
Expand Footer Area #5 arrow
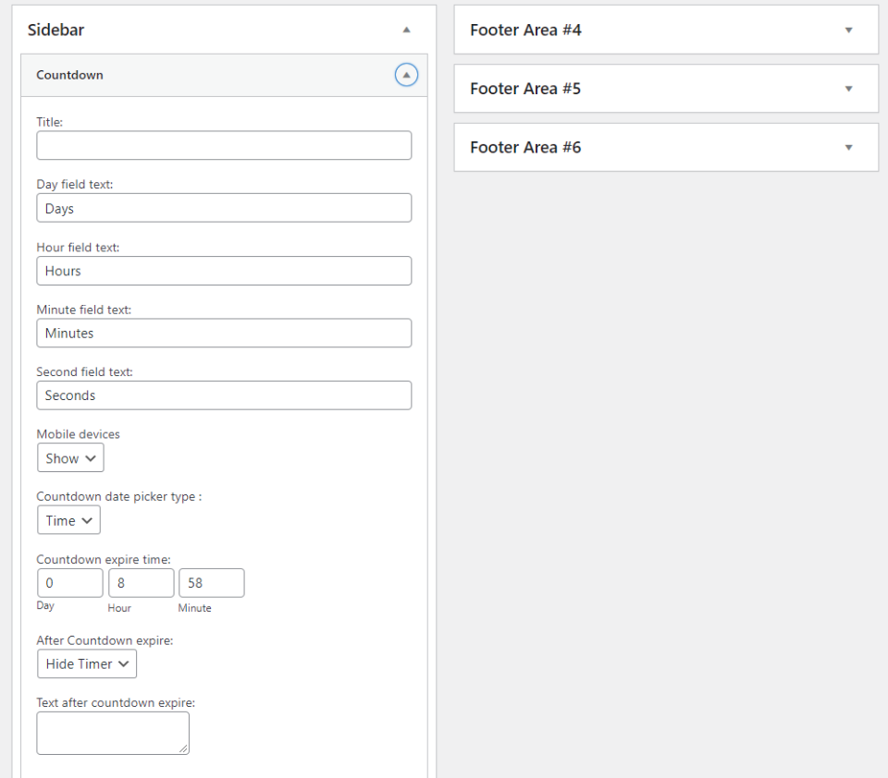[x=848, y=89]
